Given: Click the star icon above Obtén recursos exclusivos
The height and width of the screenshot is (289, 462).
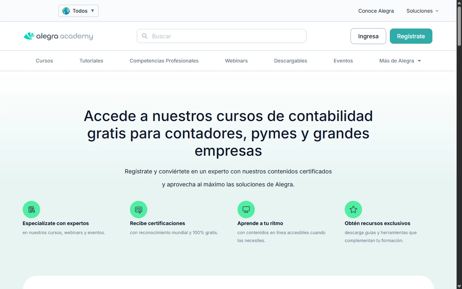Looking at the screenshot, I should pos(353,210).
